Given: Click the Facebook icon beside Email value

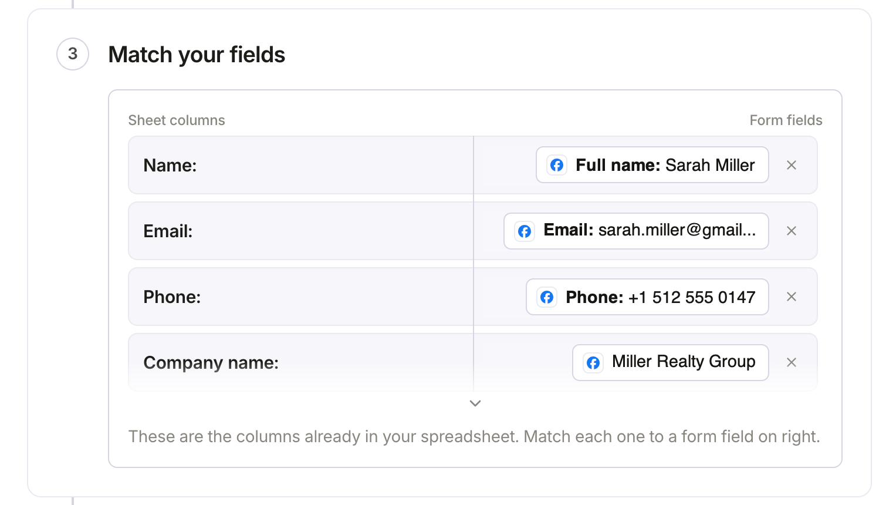Looking at the screenshot, I should [525, 231].
